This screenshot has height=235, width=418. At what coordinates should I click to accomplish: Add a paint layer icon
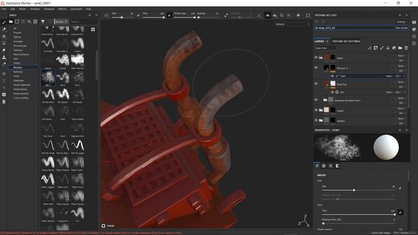[x=381, y=48]
